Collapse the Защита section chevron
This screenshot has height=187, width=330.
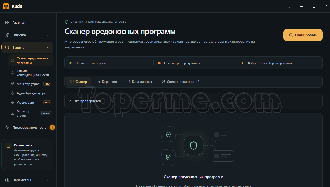tap(48, 47)
